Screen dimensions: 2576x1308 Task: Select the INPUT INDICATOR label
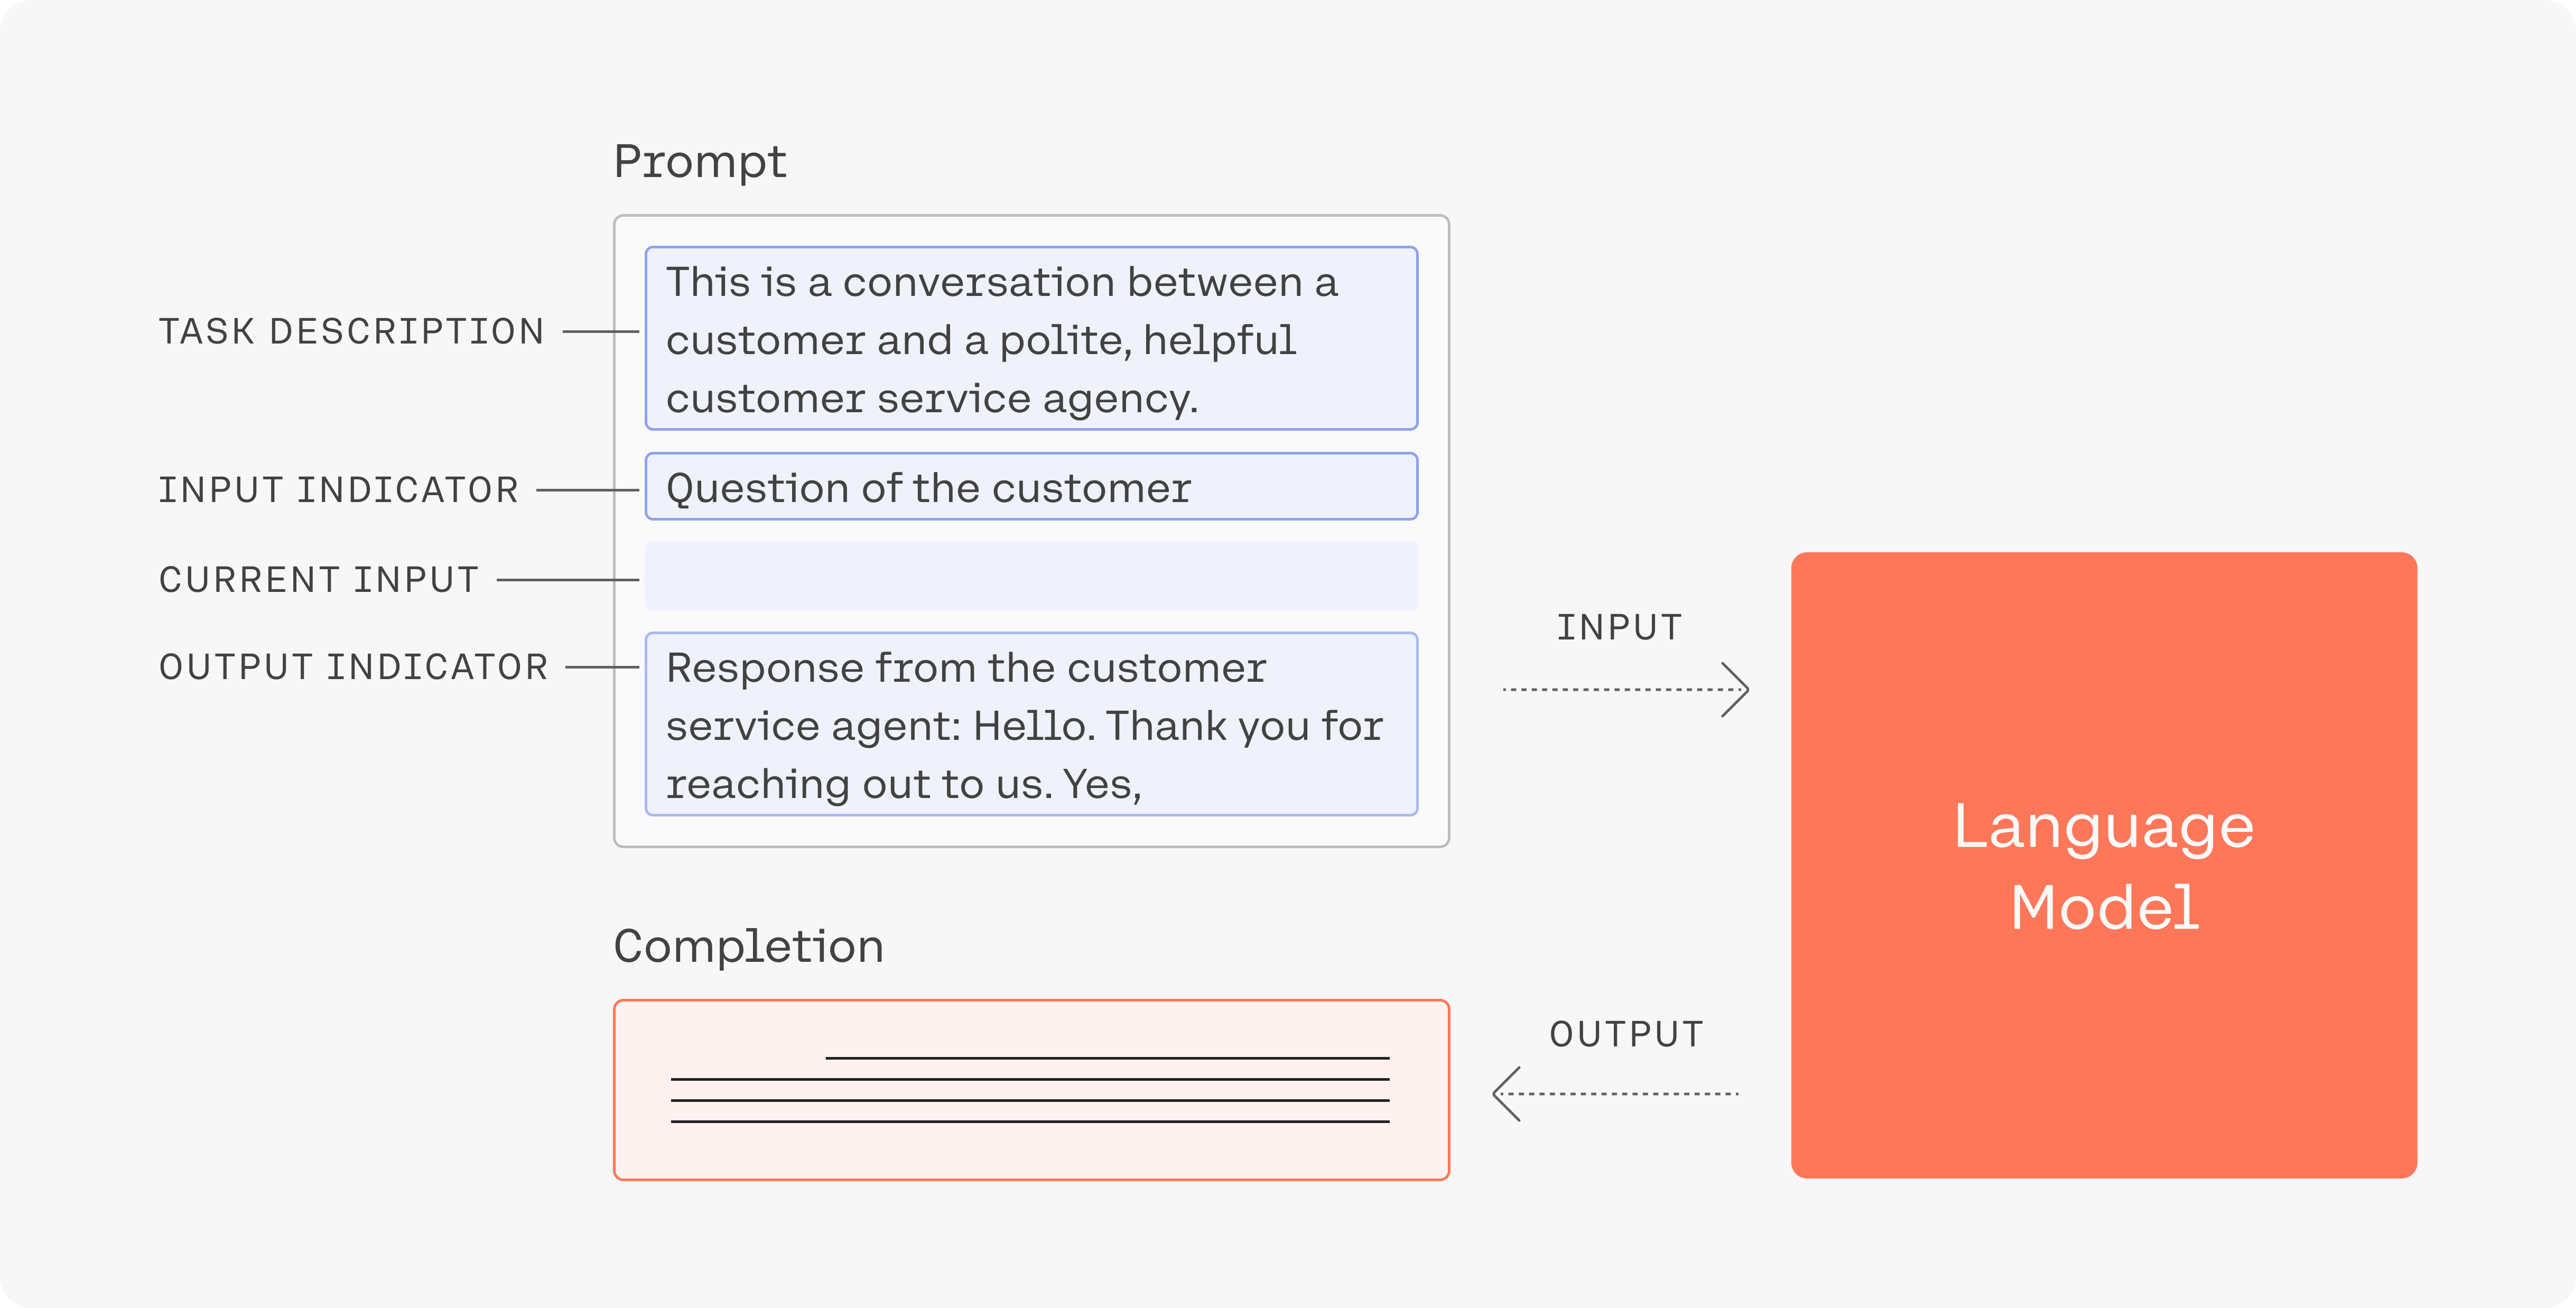[339, 490]
